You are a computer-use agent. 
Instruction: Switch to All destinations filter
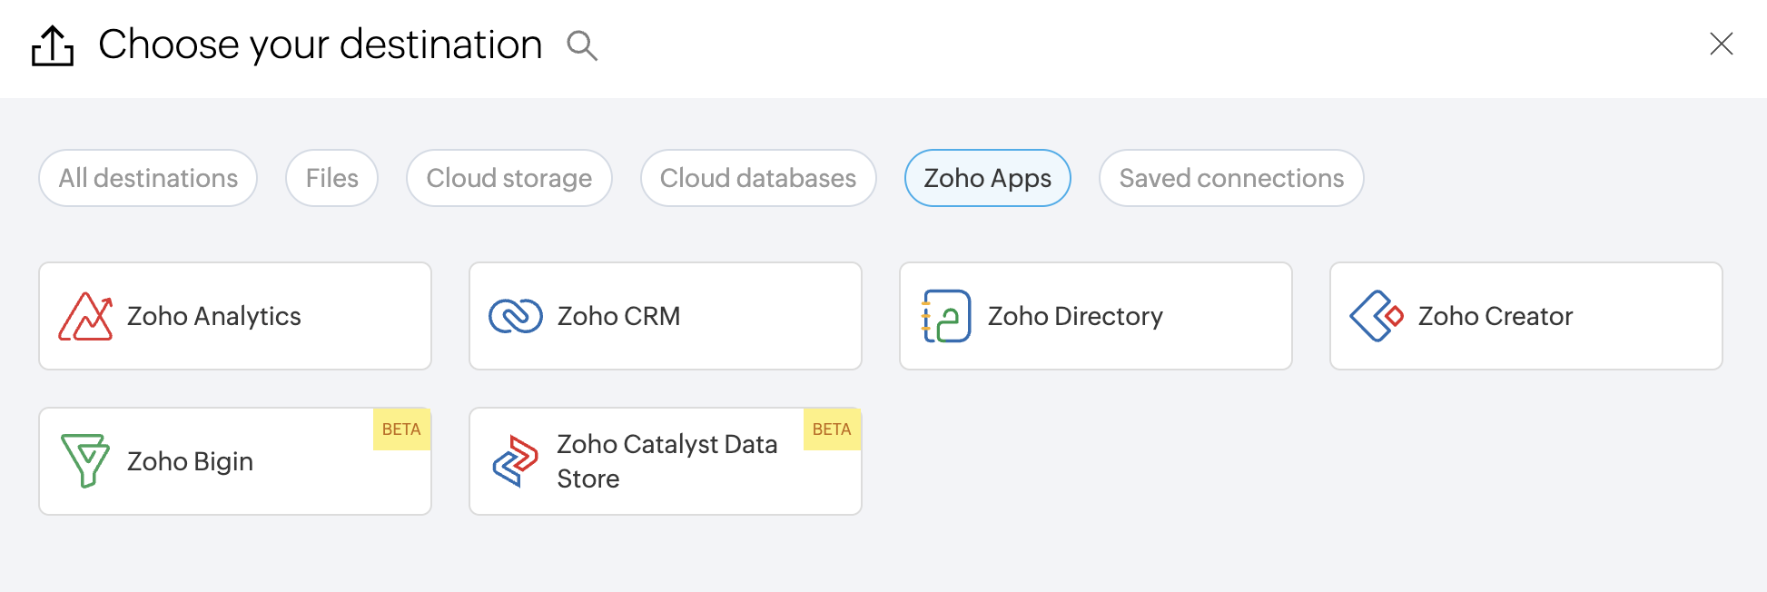148,178
